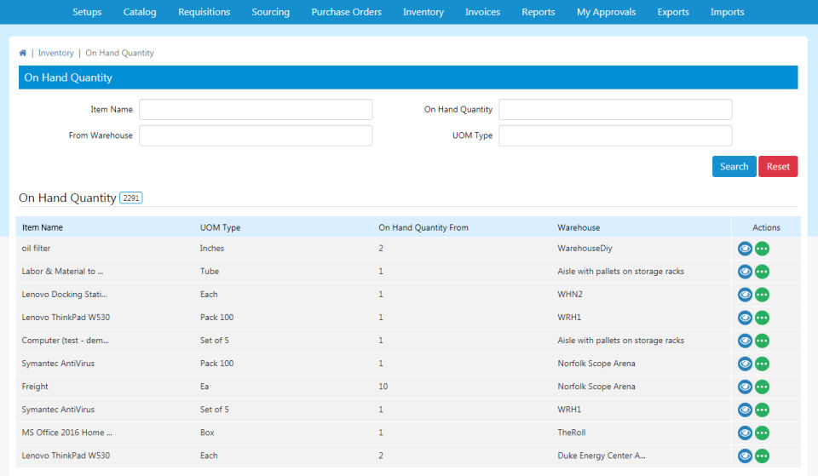View the Computer (test - demo) row details
818x476 pixels.
point(745,341)
